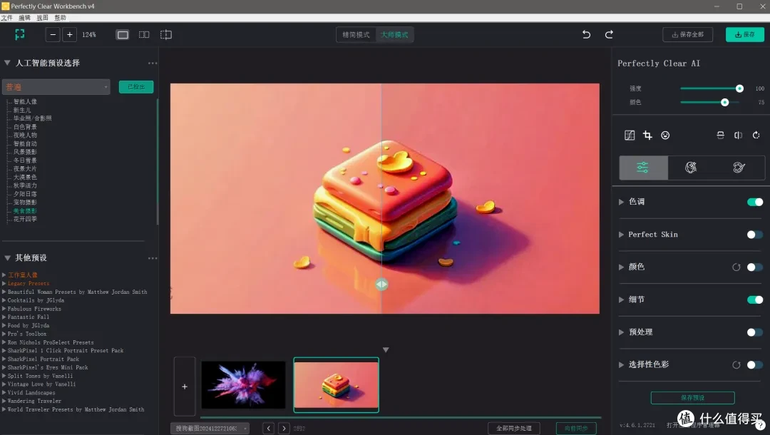This screenshot has height=435, width=770.
Task: Enable the 颜色 switch
Action: 755,267
